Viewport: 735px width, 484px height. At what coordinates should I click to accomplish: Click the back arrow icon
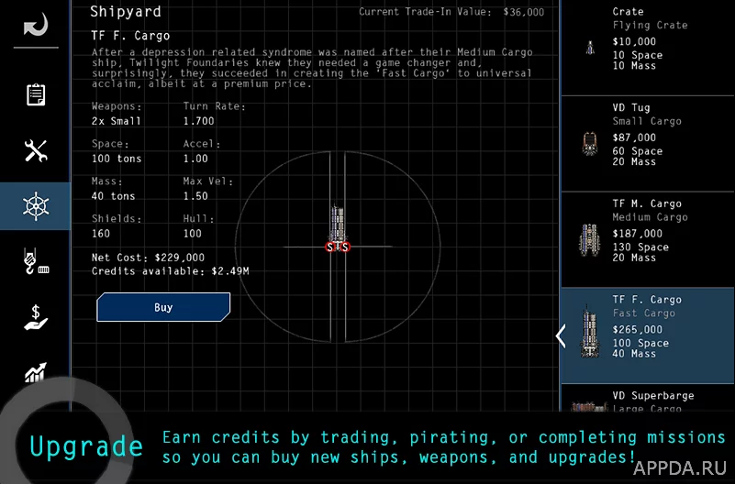pyautogui.click(x=36, y=25)
